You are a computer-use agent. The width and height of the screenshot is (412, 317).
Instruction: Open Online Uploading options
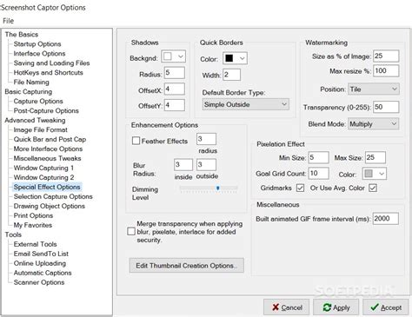40,263
